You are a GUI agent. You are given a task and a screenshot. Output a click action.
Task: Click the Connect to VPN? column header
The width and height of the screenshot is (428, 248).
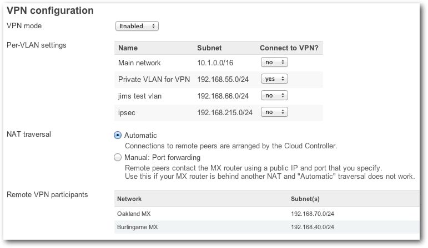click(289, 48)
